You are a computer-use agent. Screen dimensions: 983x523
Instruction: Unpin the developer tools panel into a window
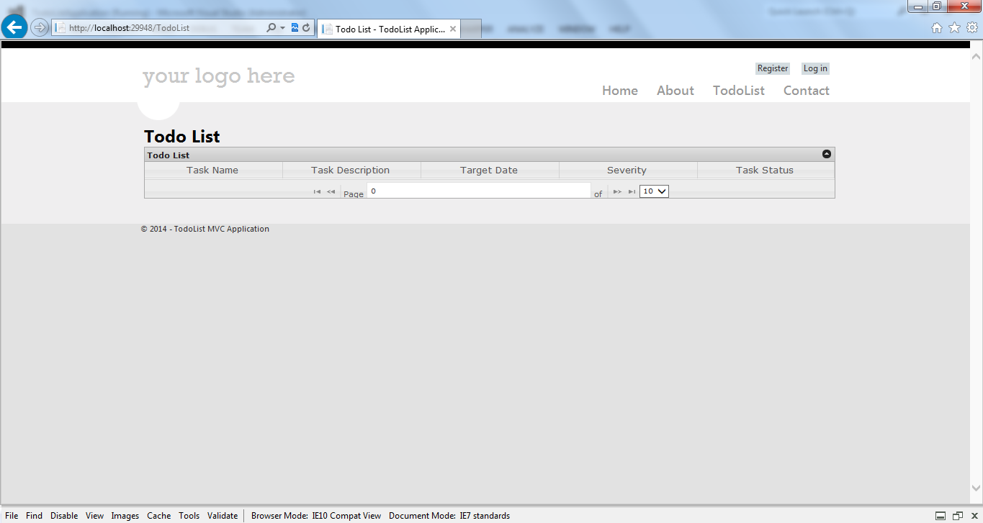[x=957, y=516]
